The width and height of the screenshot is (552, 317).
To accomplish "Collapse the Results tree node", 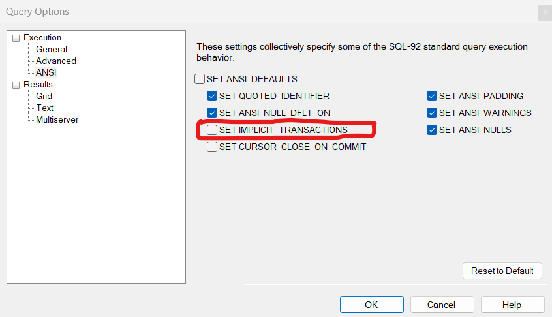I will 16,85.
